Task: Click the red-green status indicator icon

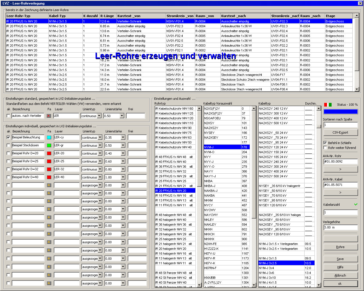Action: [328, 105]
